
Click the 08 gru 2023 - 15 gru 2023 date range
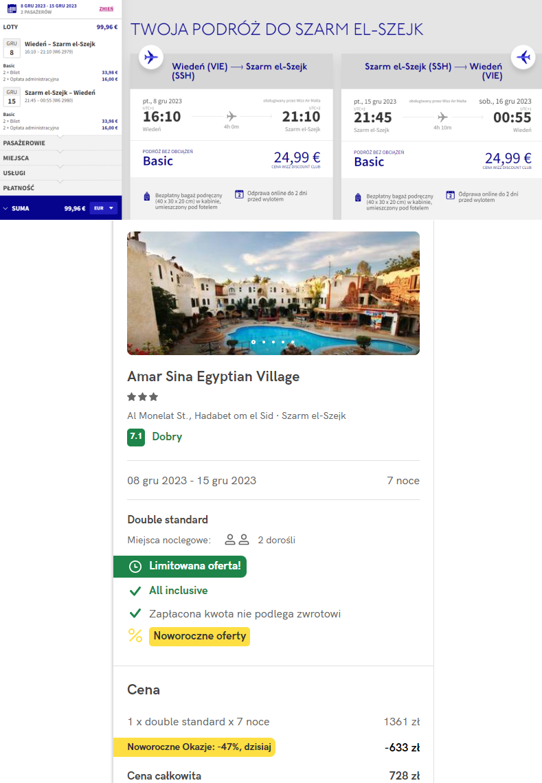click(192, 480)
